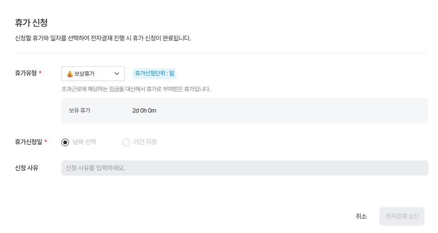Click the 휴가신청단위: 일 badge
Image resolution: width=438 pixels, height=233 pixels.
click(154, 73)
